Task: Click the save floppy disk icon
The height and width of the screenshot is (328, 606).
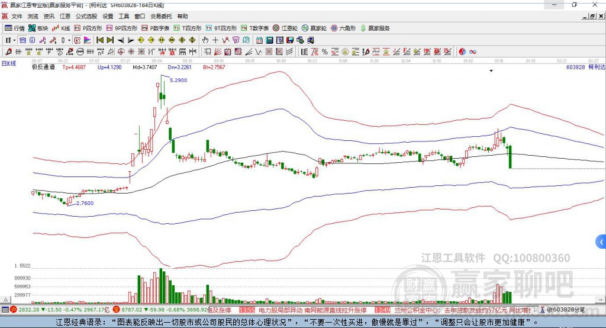Action: (290, 40)
